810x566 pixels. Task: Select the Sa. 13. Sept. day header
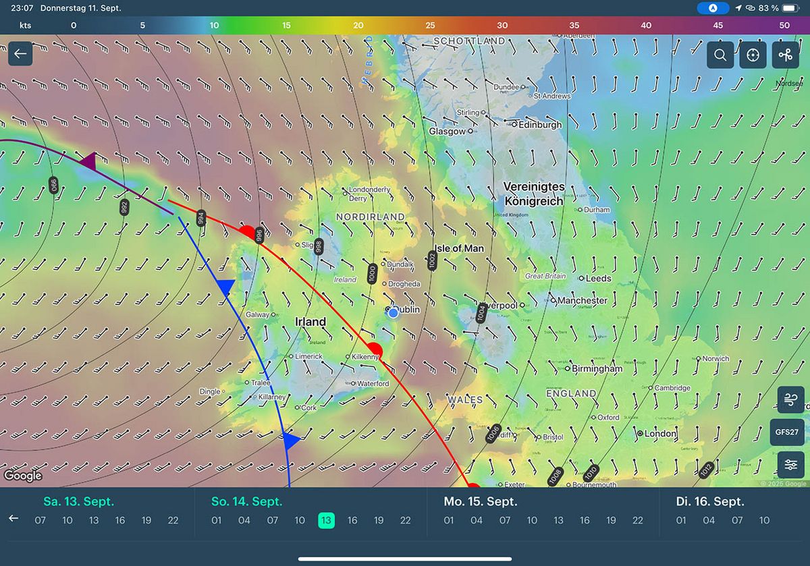tap(79, 502)
